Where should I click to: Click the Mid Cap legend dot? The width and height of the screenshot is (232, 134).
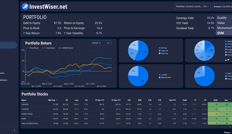(160, 48)
